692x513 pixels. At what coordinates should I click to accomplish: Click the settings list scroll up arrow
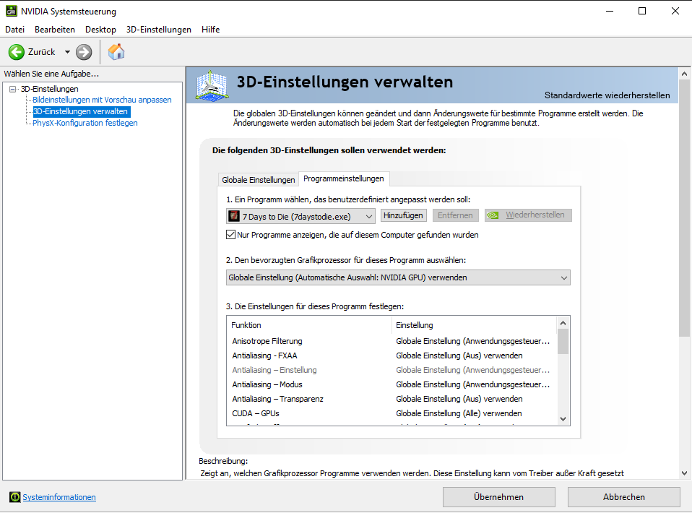563,323
